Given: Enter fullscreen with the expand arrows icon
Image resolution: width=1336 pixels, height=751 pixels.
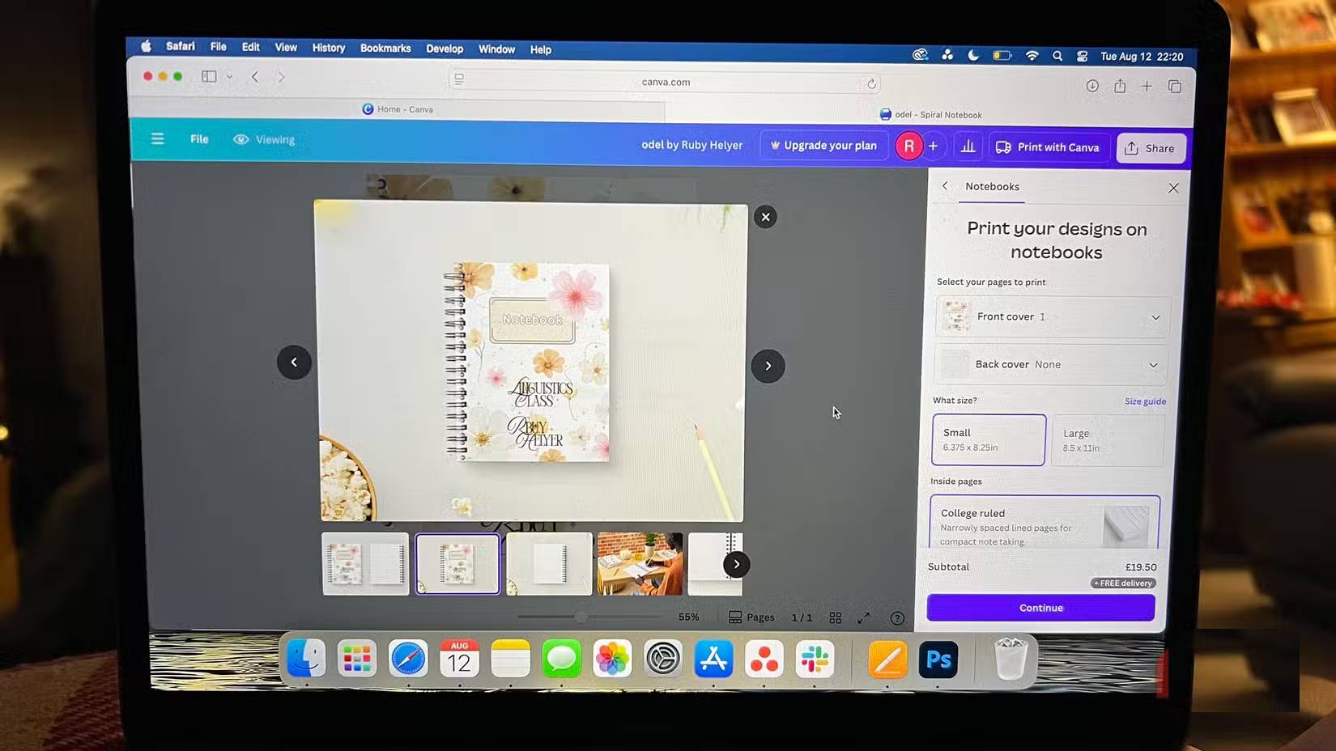Looking at the screenshot, I should coord(863,617).
